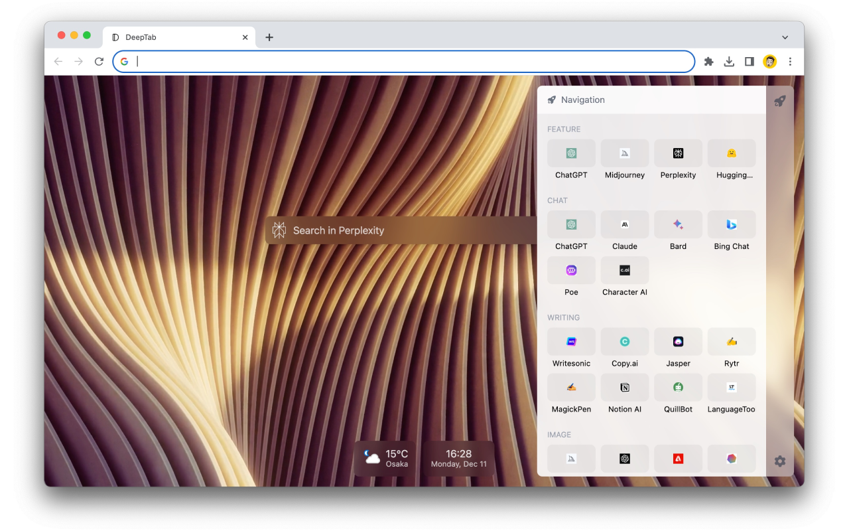Click the rocket icon on the right edge
849x531 pixels.
[779, 101]
